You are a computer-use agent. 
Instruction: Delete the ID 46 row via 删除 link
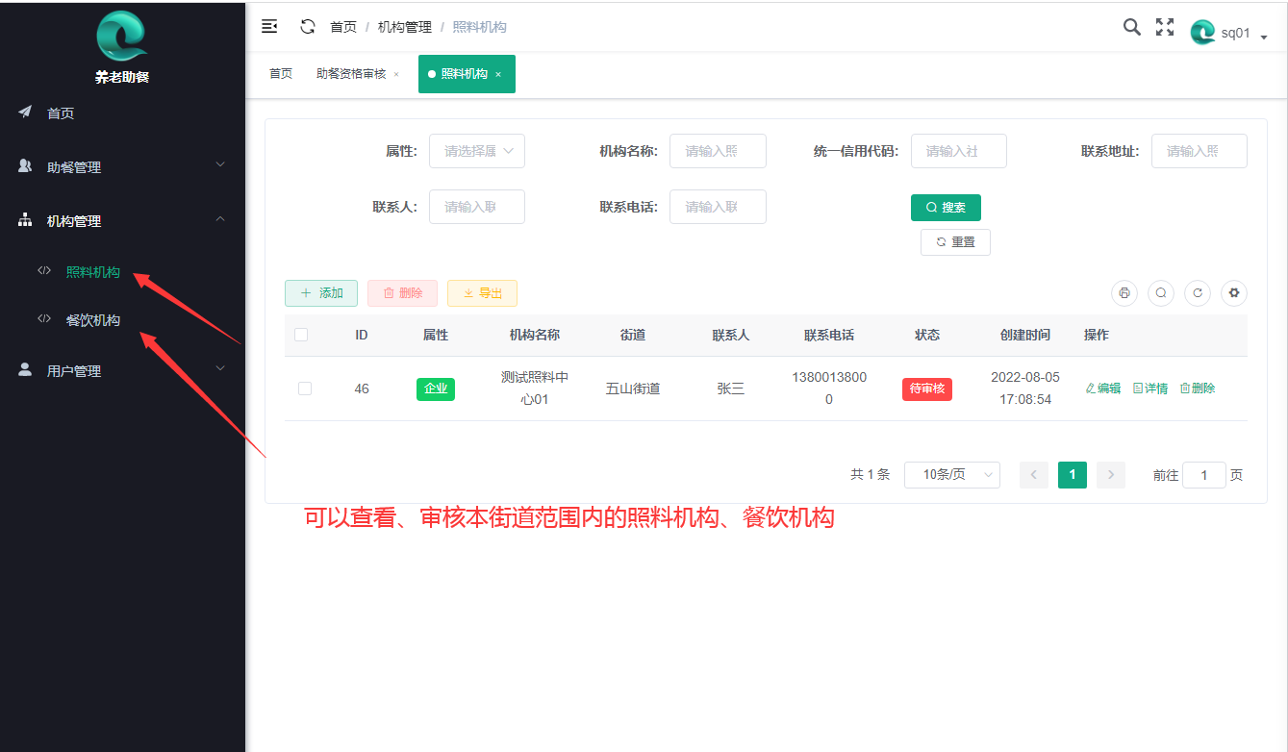[x=1198, y=389]
